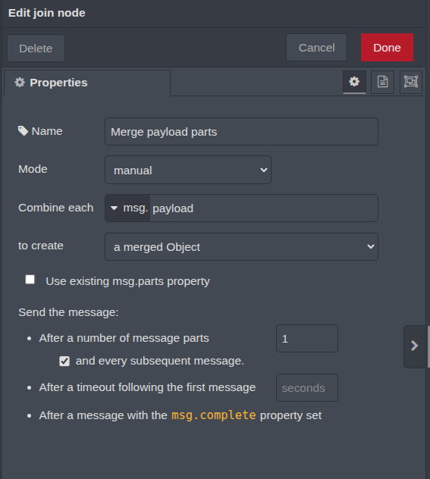Open msg. type selector arrow
430x479 pixels.
point(114,208)
